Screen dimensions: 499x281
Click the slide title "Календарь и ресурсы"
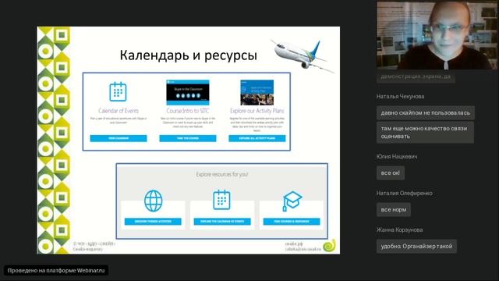pyautogui.click(x=189, y=55)
